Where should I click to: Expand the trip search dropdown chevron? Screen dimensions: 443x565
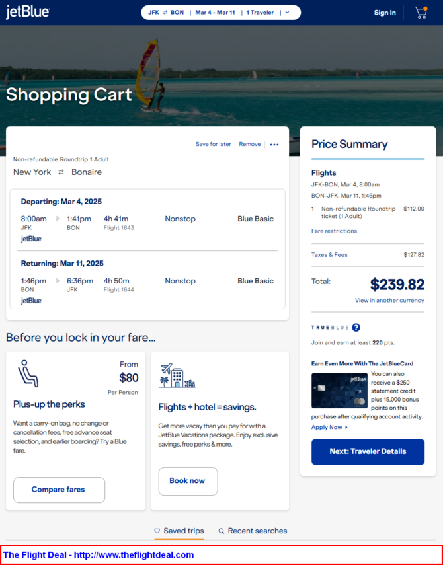point(287,13)
